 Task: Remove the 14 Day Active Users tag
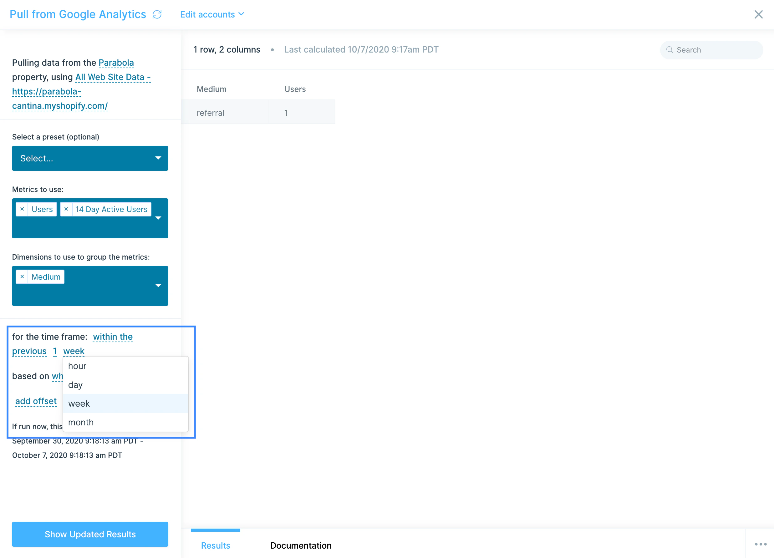66,209
